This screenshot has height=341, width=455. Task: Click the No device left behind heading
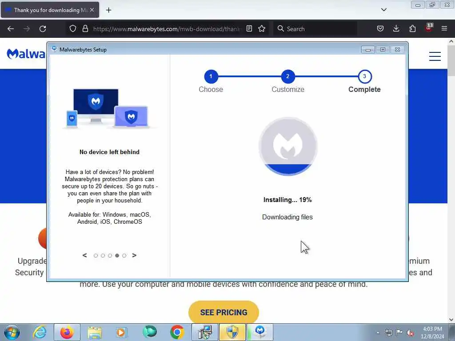tap(109, 152)
